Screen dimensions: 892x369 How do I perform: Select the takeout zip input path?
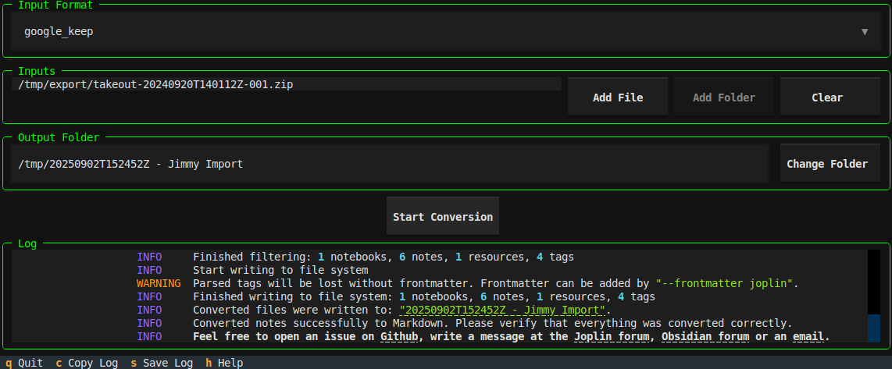(156, 83)
